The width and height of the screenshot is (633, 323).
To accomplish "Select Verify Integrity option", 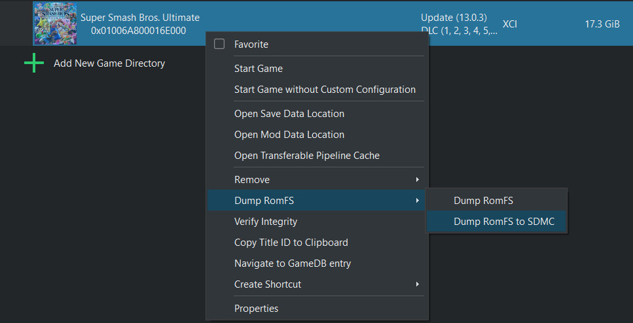I will tap(265, 222).
